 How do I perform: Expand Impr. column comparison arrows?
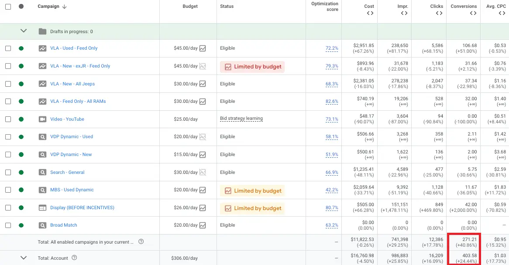tap(404, 13)
